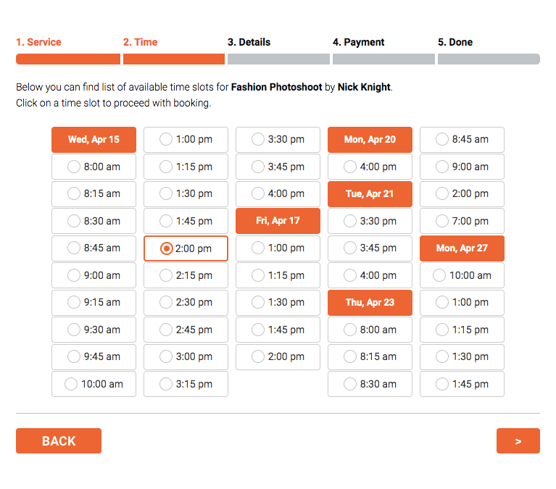Select 1:15 pm under Fri, Apr 17
The width and height of the screenshot is (556, 489).
point(278,275)
